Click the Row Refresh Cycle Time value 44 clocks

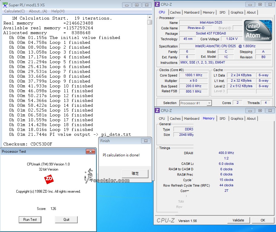(x=226, y=185)
